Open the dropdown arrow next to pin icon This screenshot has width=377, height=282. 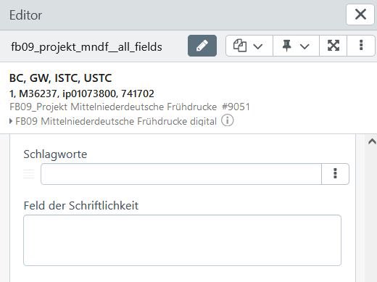pos(304,46)
